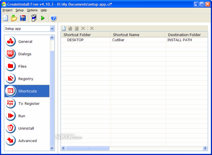The width and height of the screenshot is (212, 155).
Task: Sort by Shortcut Folder column header
Action: tap(86, 35)
